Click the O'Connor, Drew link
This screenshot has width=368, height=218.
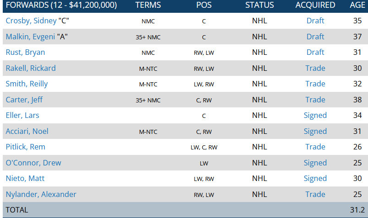[33, 163]
